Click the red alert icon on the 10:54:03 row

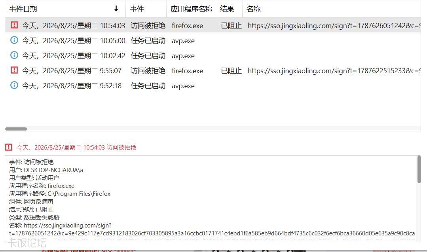(14, 25)
